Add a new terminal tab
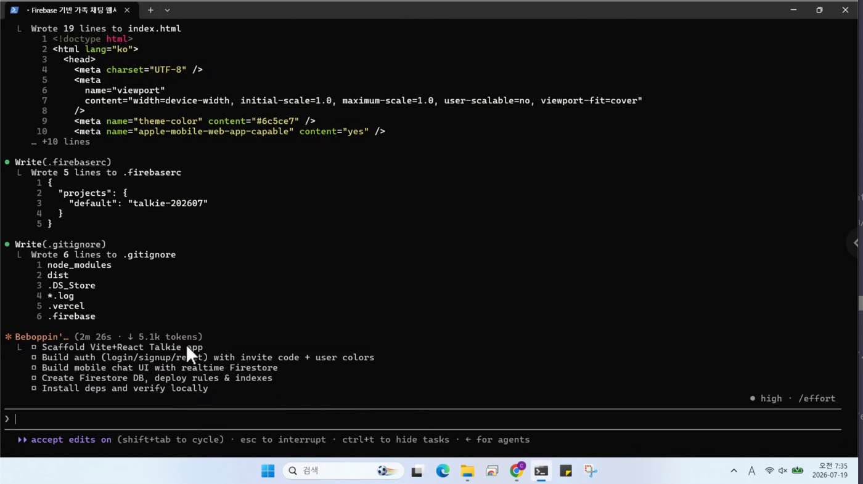The image size is (863, 484). click(150, 10)
